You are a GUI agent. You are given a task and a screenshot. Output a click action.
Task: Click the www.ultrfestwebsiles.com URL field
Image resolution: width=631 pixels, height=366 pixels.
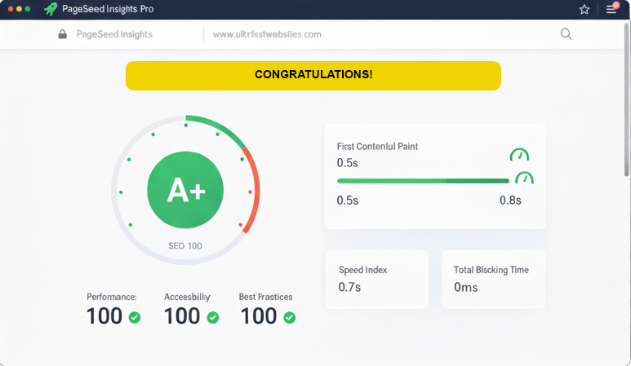coord(267,34)
